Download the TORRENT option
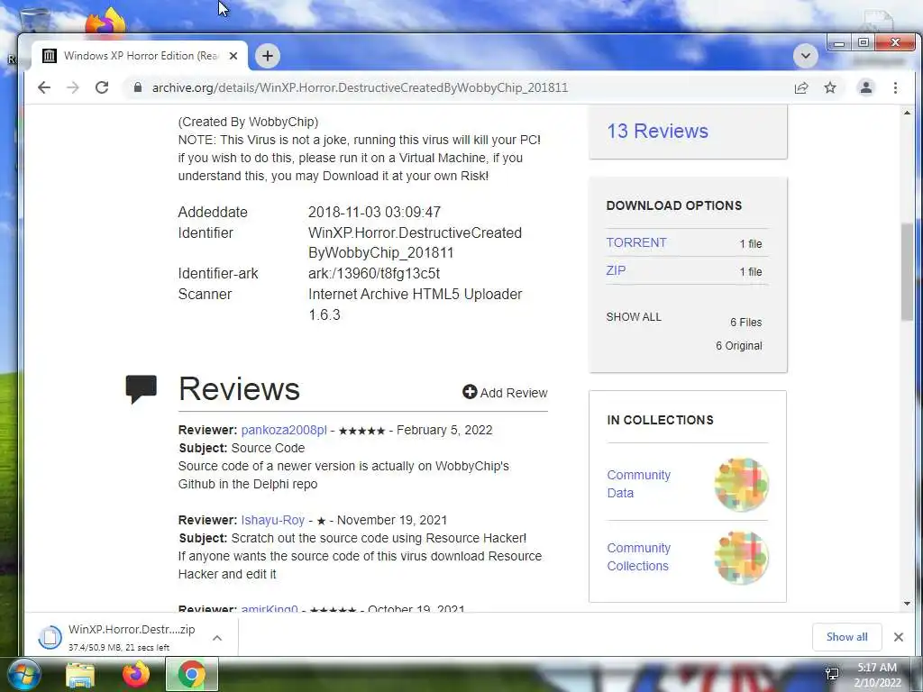 coord(636,242)
